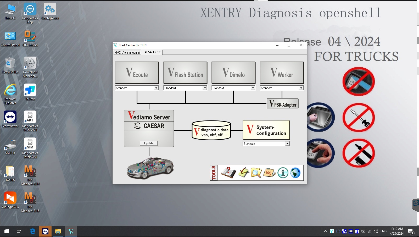Click the V tray icon
419x237 pixels.
(x=332, y=231)
